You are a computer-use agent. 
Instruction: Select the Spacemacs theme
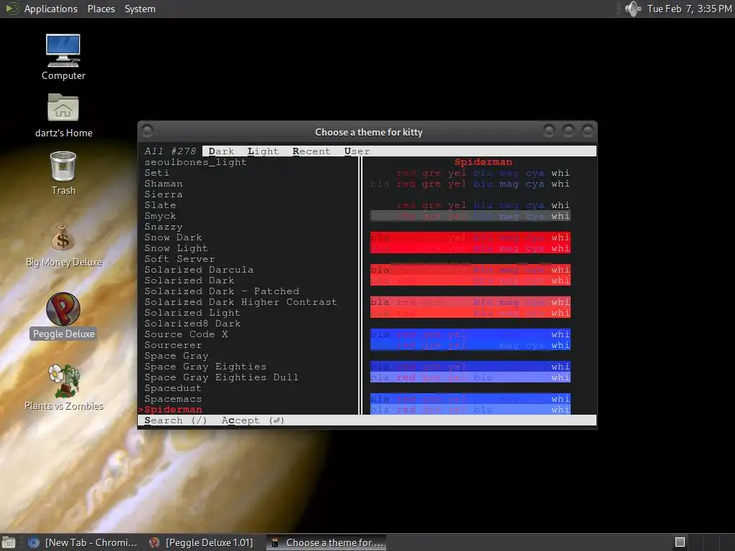173,399
